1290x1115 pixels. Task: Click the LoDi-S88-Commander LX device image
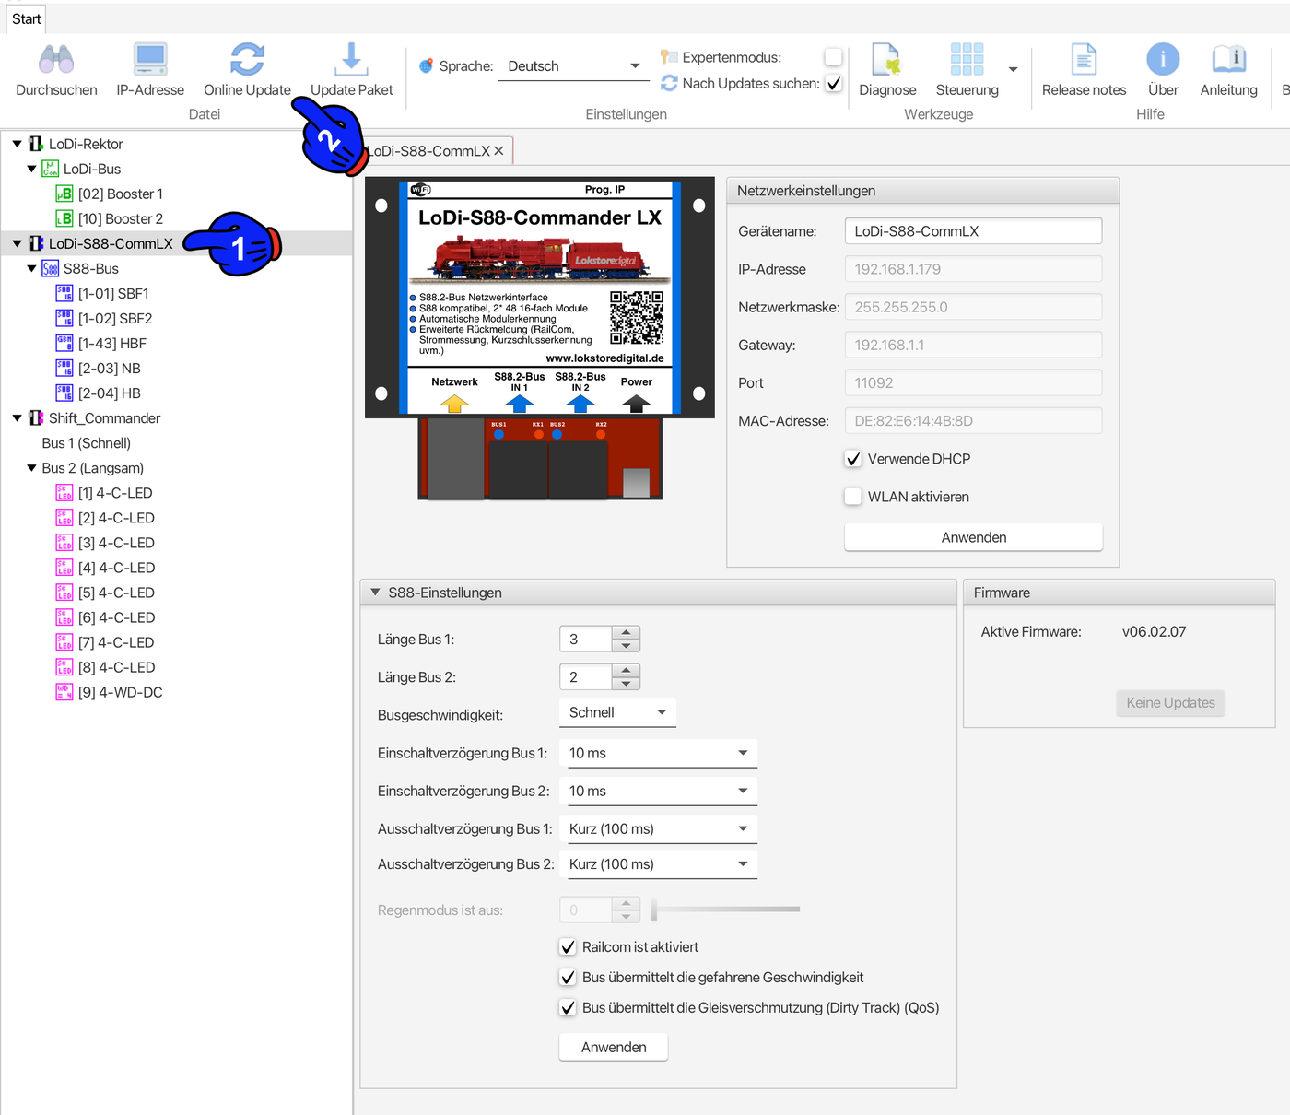tap(539, 338)
